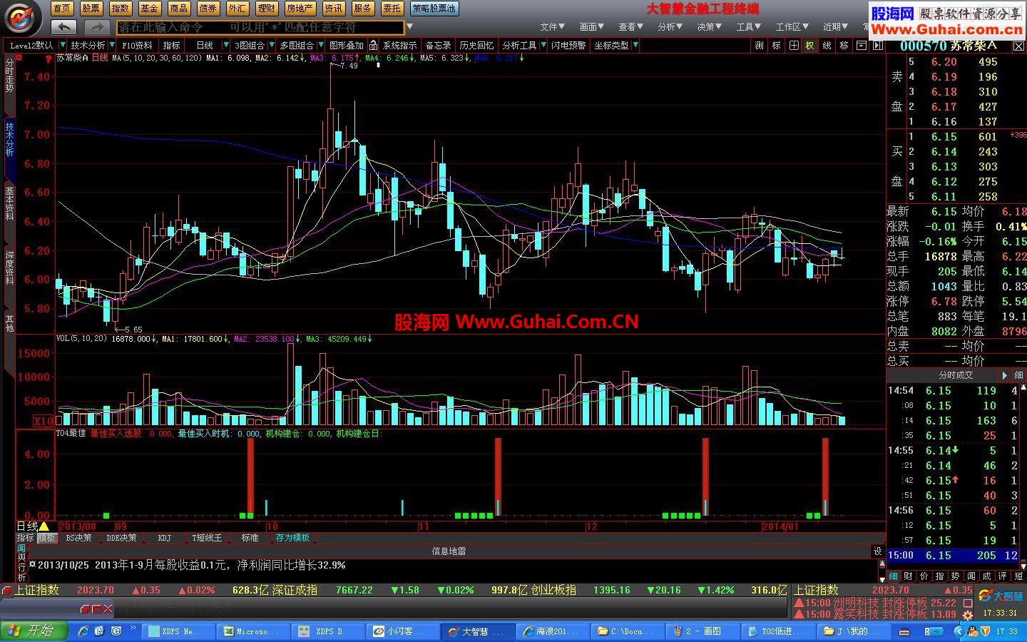Click the forward arrow navigation button
The width and height of the screenshot is (1027, 642).
pyautogui.click(x=96, y=27)
